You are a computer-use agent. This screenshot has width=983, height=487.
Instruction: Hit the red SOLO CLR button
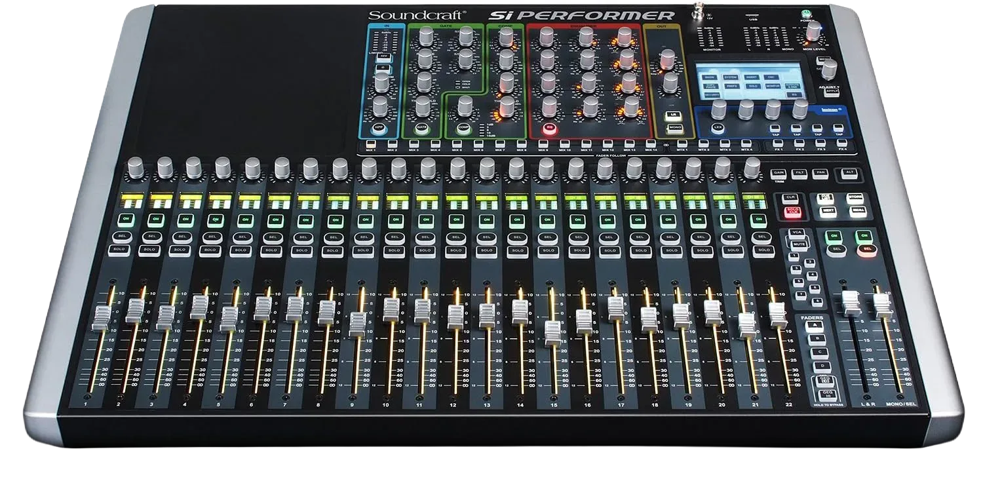click(x=793, y=212)
